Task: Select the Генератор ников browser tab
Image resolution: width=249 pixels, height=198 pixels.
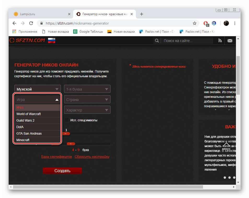Action: click(105, 14)
